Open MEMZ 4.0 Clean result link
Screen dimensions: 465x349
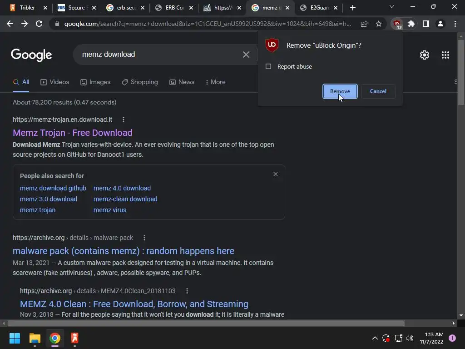pyautogui.click(x=134, y=304)
